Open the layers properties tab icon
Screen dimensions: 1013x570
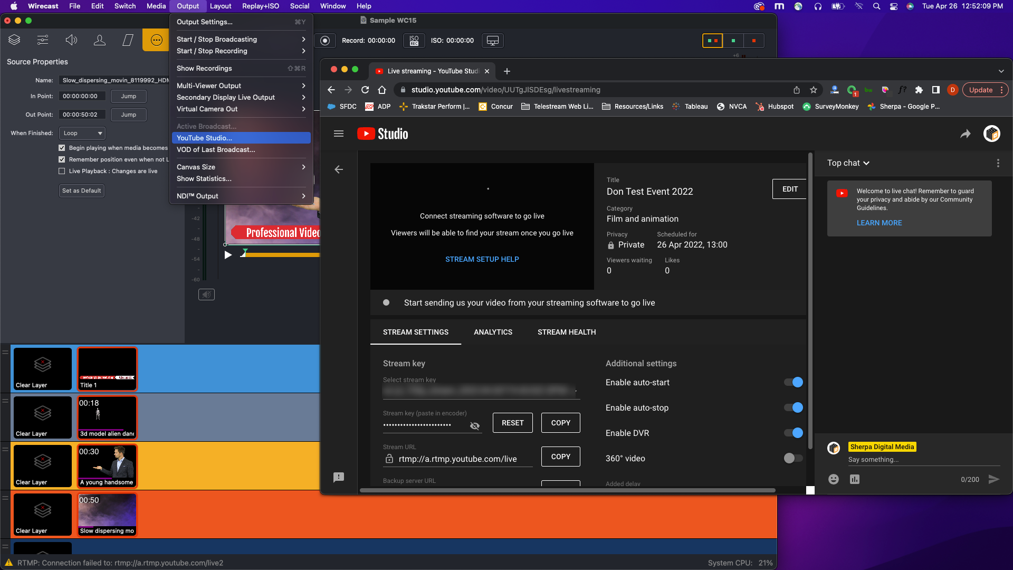pos(14,40)
